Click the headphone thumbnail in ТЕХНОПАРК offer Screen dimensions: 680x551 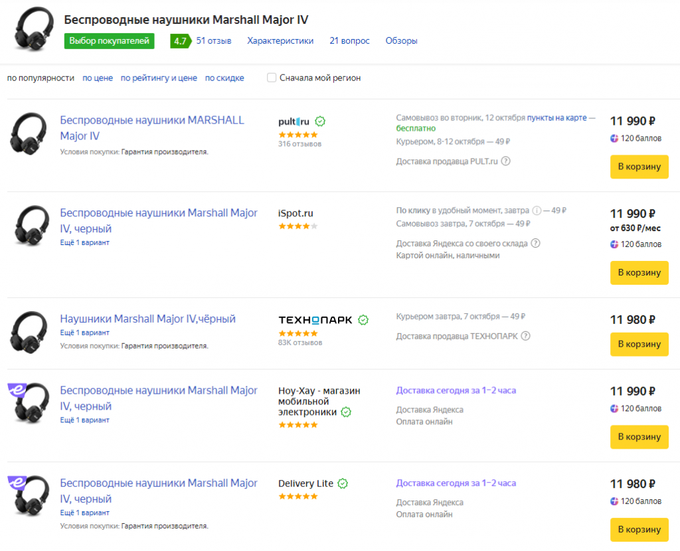pos(29,332)
